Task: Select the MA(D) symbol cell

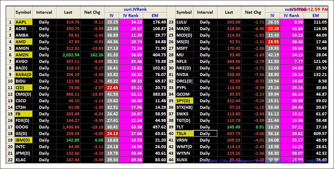Action: click(184, 29)
